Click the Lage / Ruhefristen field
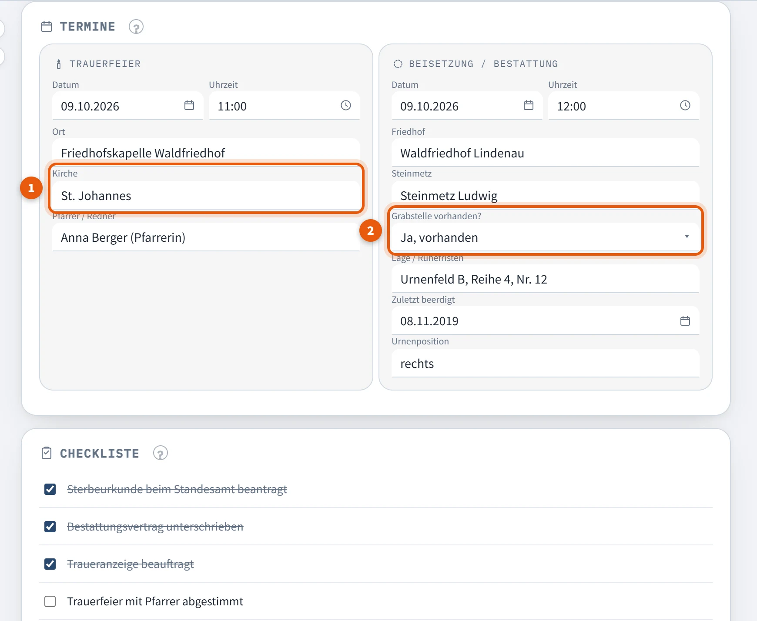The image size is (757, 621). [545, 279]
